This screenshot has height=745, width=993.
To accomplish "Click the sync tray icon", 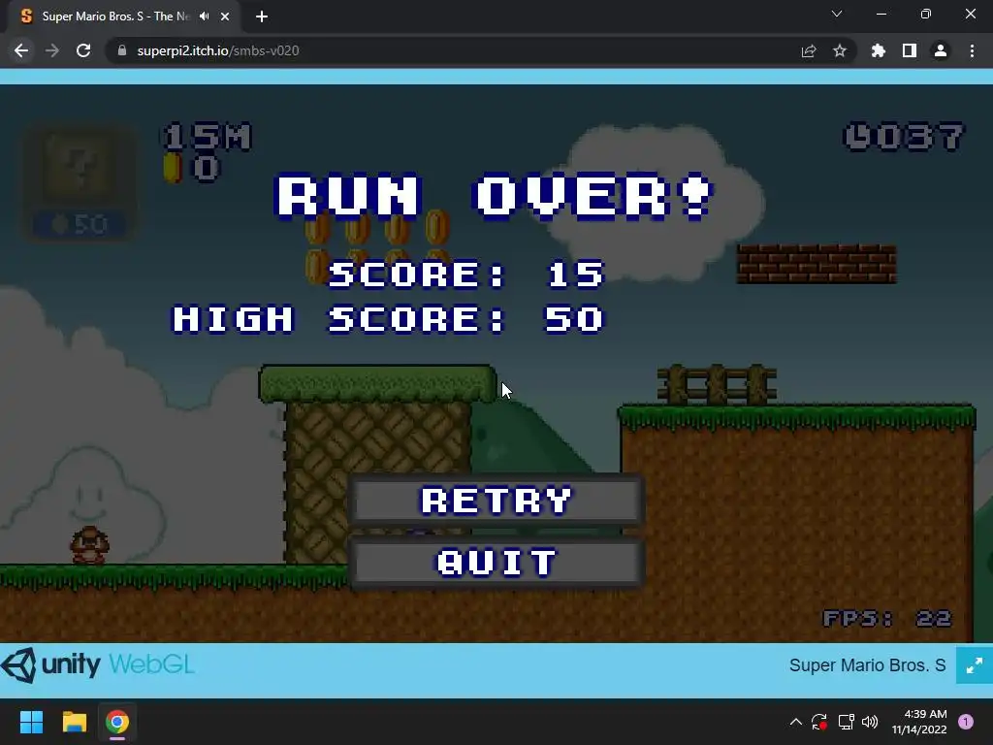I will click(x=819, y=722).
